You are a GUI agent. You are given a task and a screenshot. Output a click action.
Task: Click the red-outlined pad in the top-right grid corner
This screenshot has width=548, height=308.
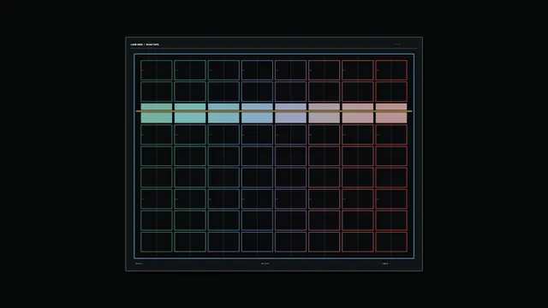391,70
